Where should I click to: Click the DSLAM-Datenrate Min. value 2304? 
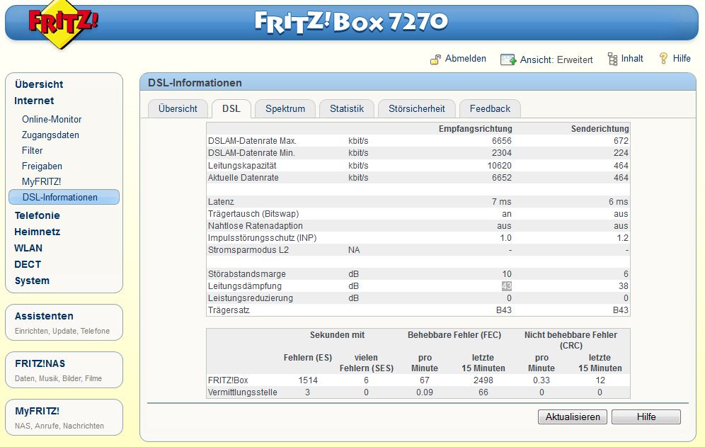[502, 153]
